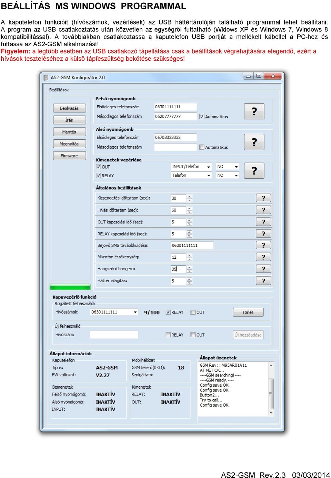331x478 pixels.
Task: Click the Törlés button
Action: [x=248, y=312]
